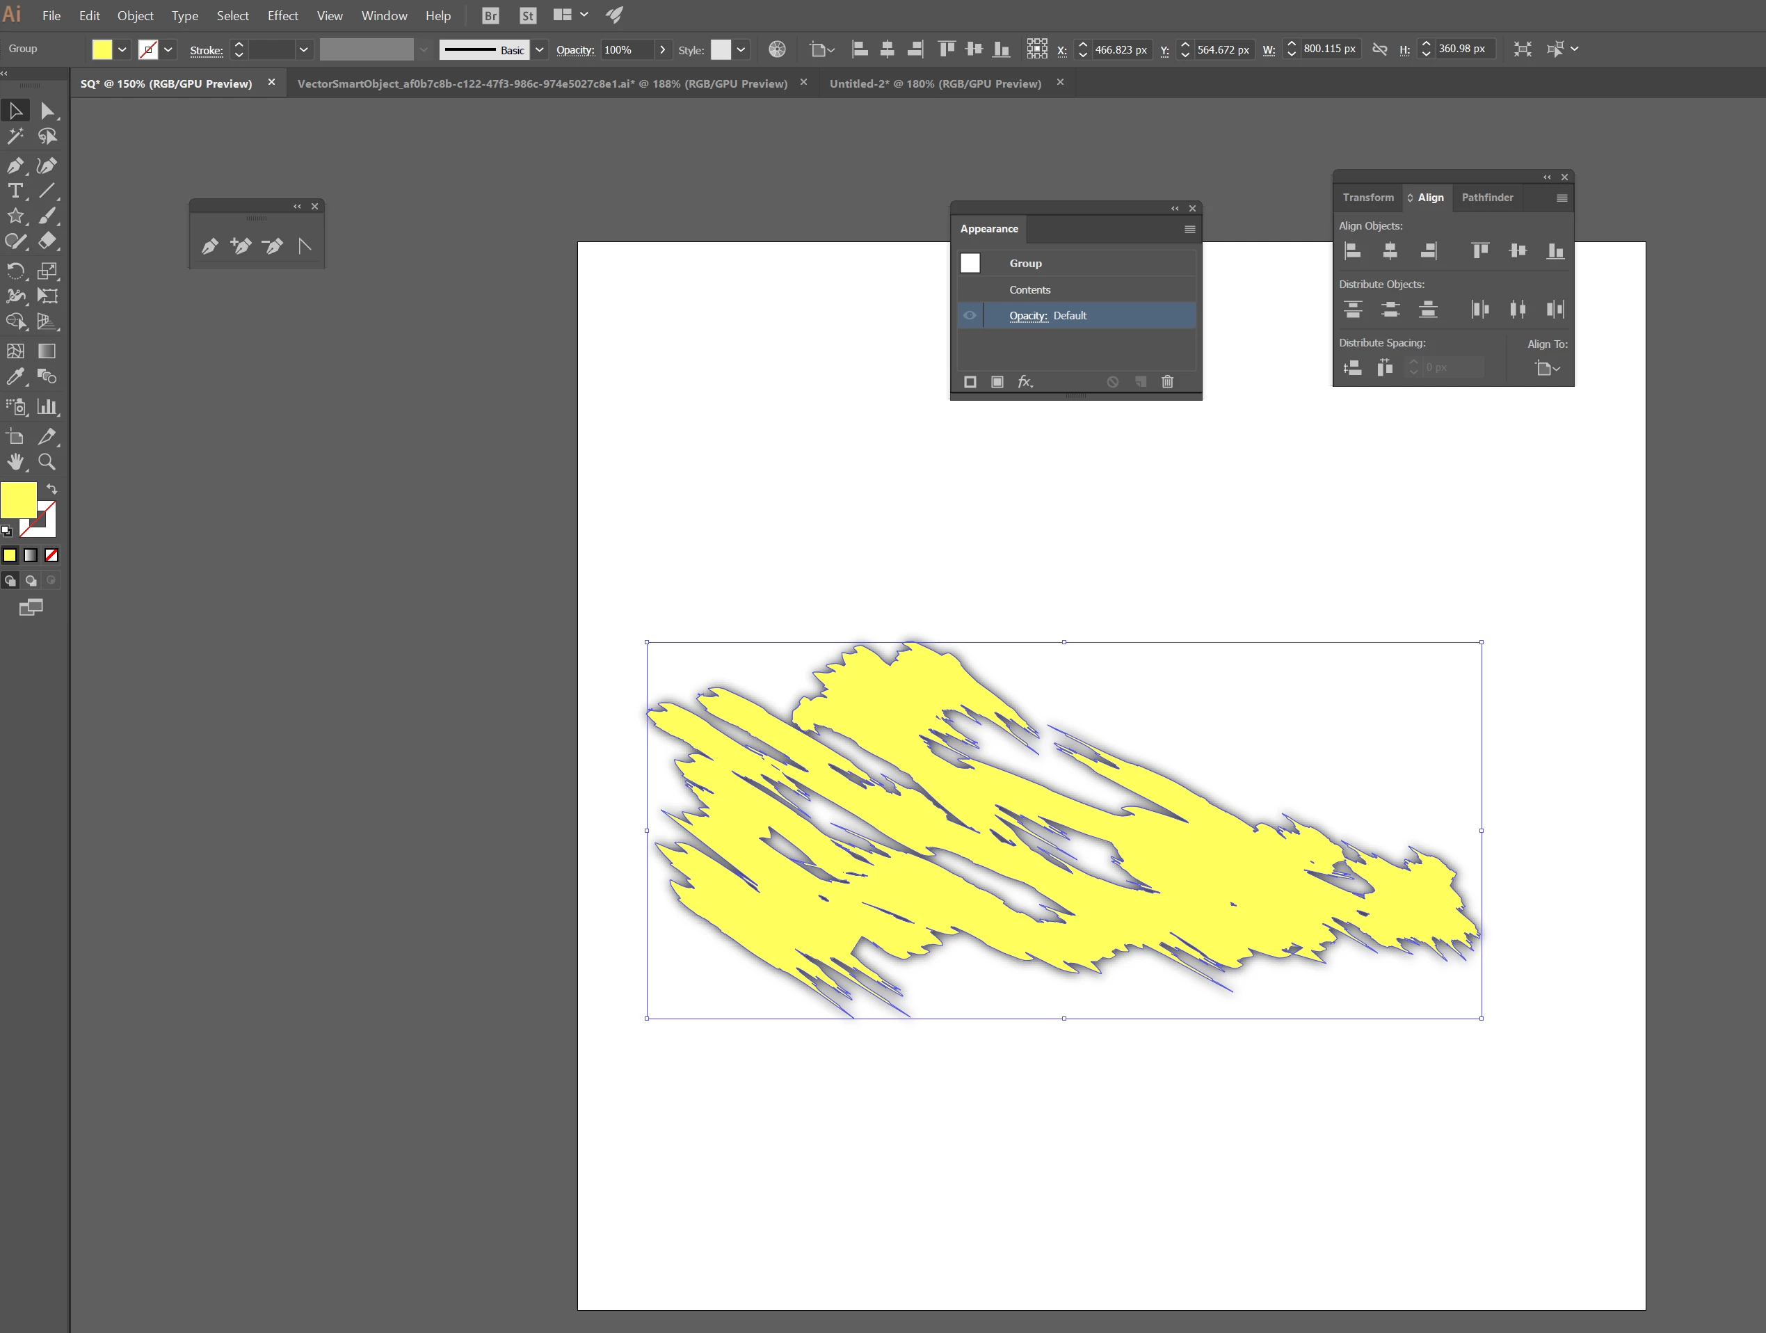Click Add New Effect fx button
The width and height of the screenshot is (1766, 1333).
coord(1025,382)
